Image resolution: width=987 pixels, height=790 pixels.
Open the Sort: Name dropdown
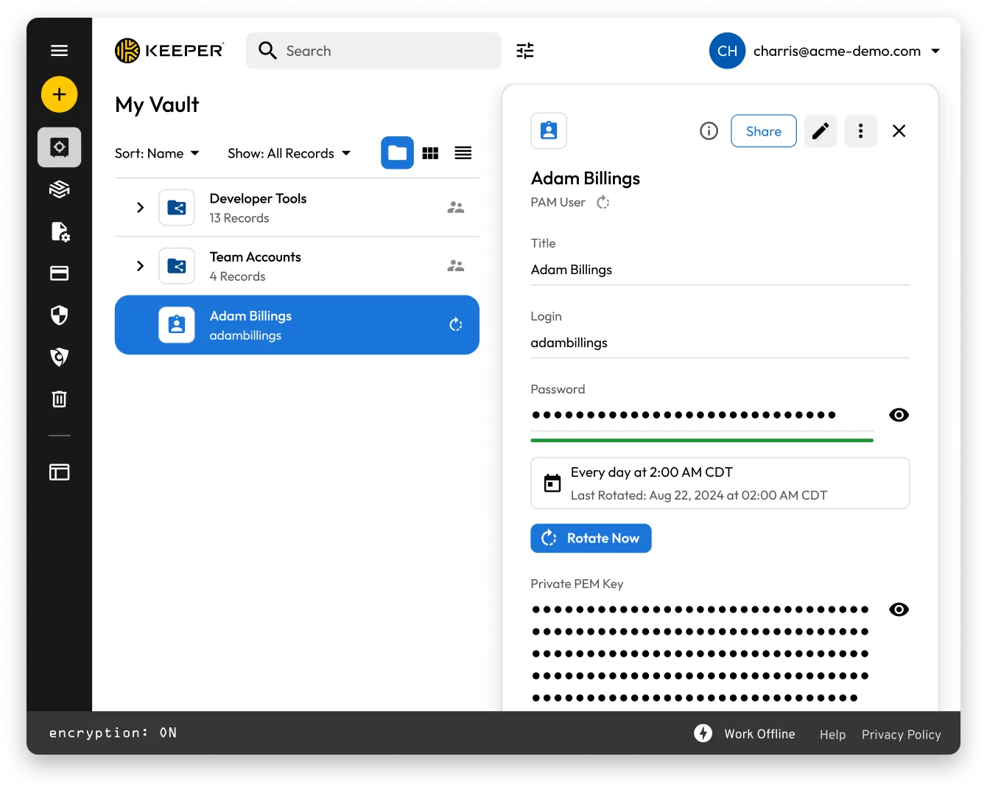pos(157,153)
